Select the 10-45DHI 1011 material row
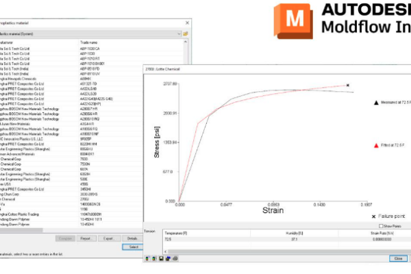411x274 pixels. [71, 219]
